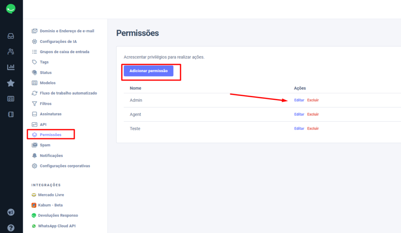
Task: Open the notebook icon in left rail
Action: (x=11, y=114)
